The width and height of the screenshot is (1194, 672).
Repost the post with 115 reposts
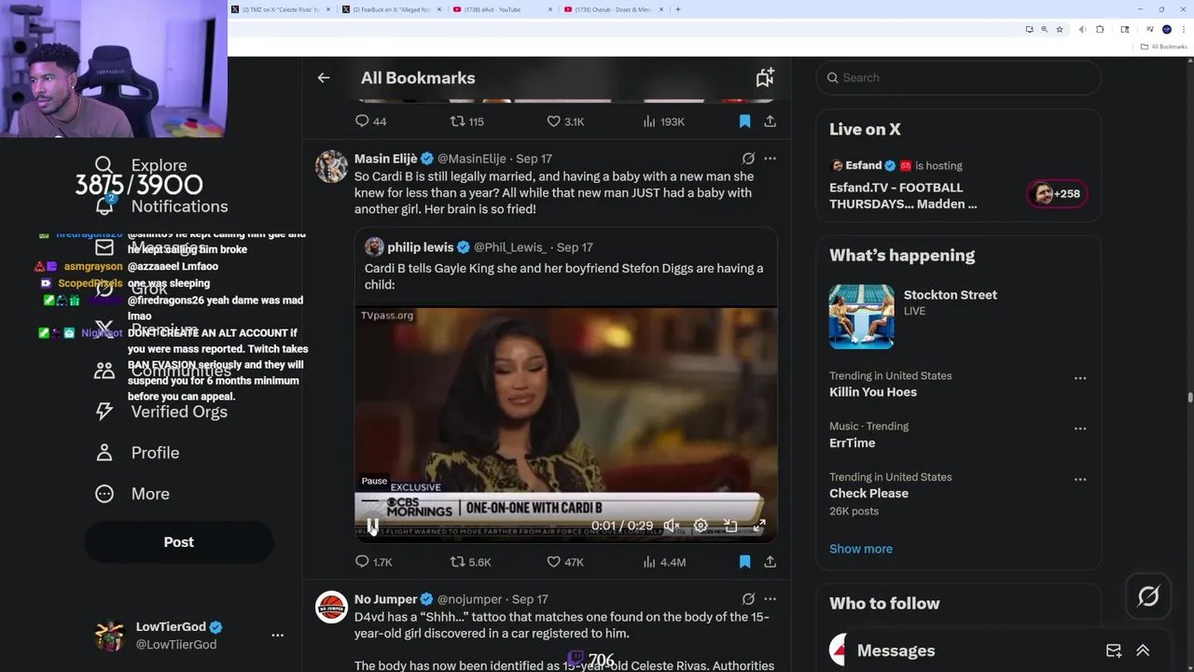[x=466, y=121]
